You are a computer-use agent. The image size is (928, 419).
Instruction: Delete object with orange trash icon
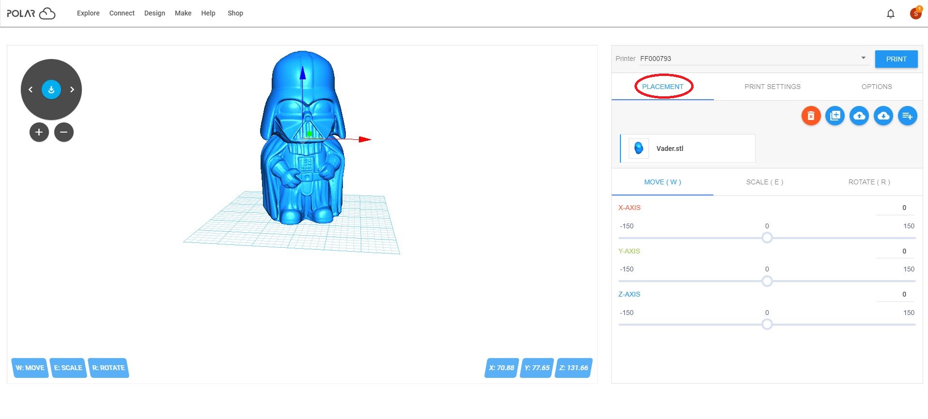tap(811, 116)
